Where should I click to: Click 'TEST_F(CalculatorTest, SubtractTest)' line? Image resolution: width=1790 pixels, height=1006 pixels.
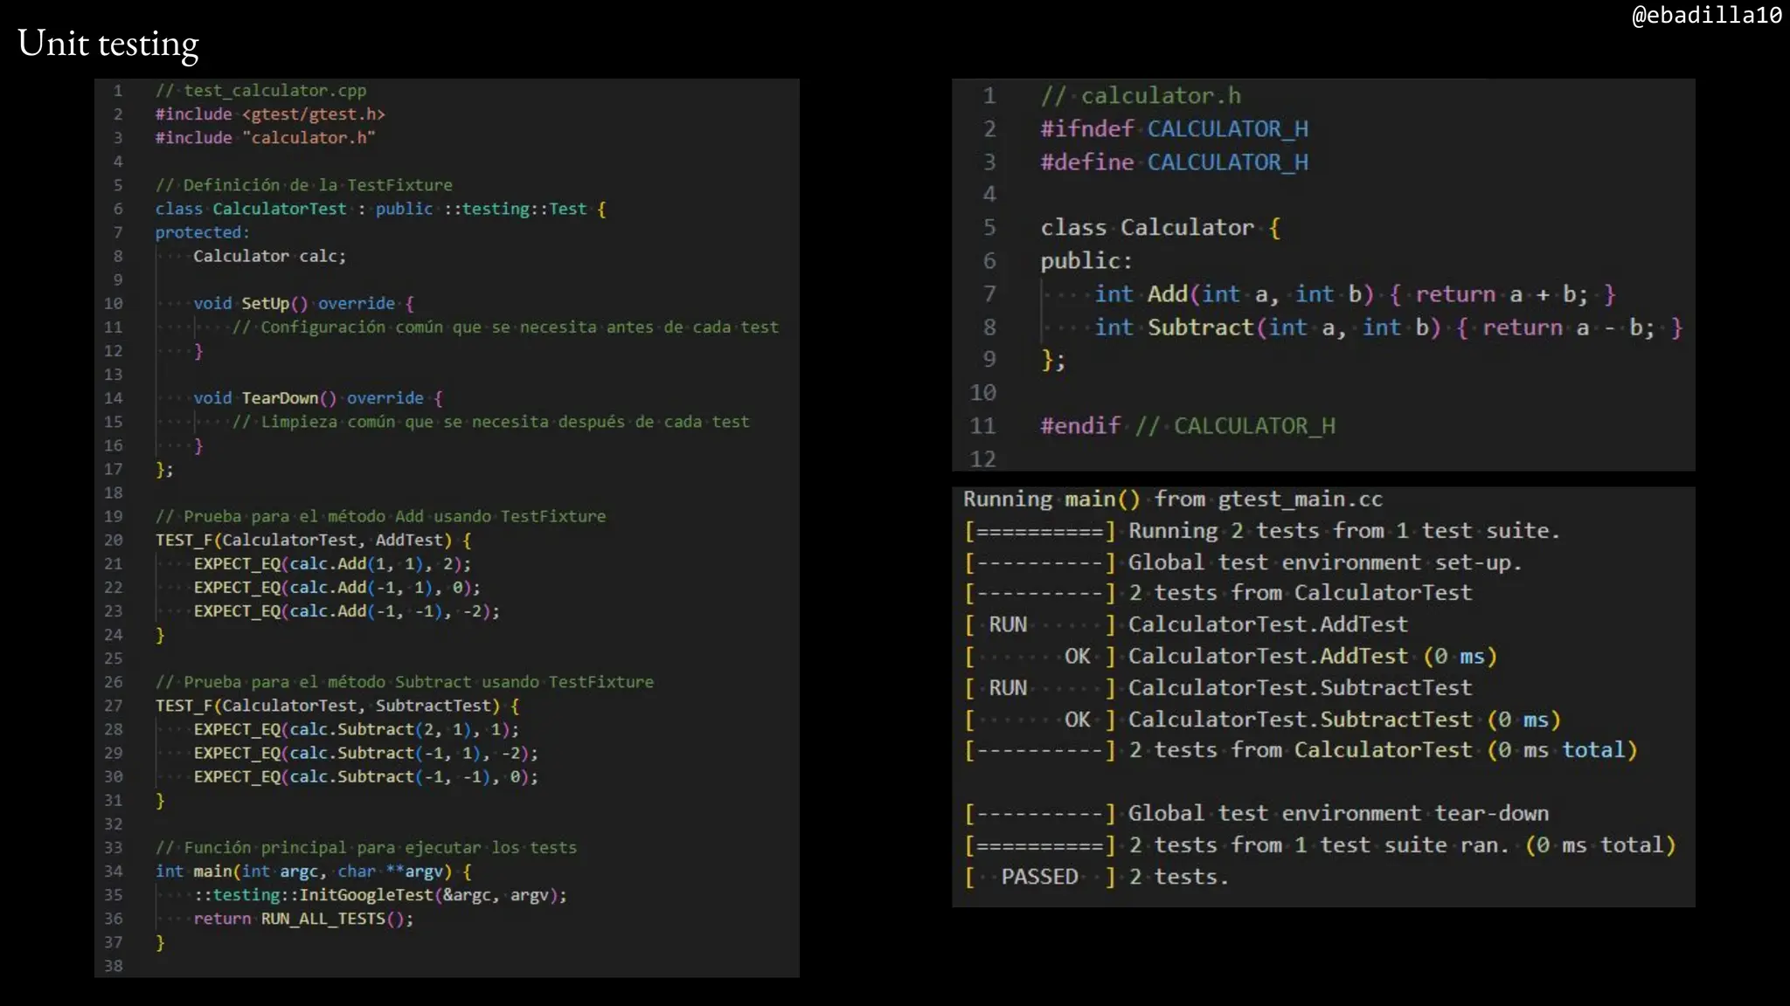(x=337, y=704)
